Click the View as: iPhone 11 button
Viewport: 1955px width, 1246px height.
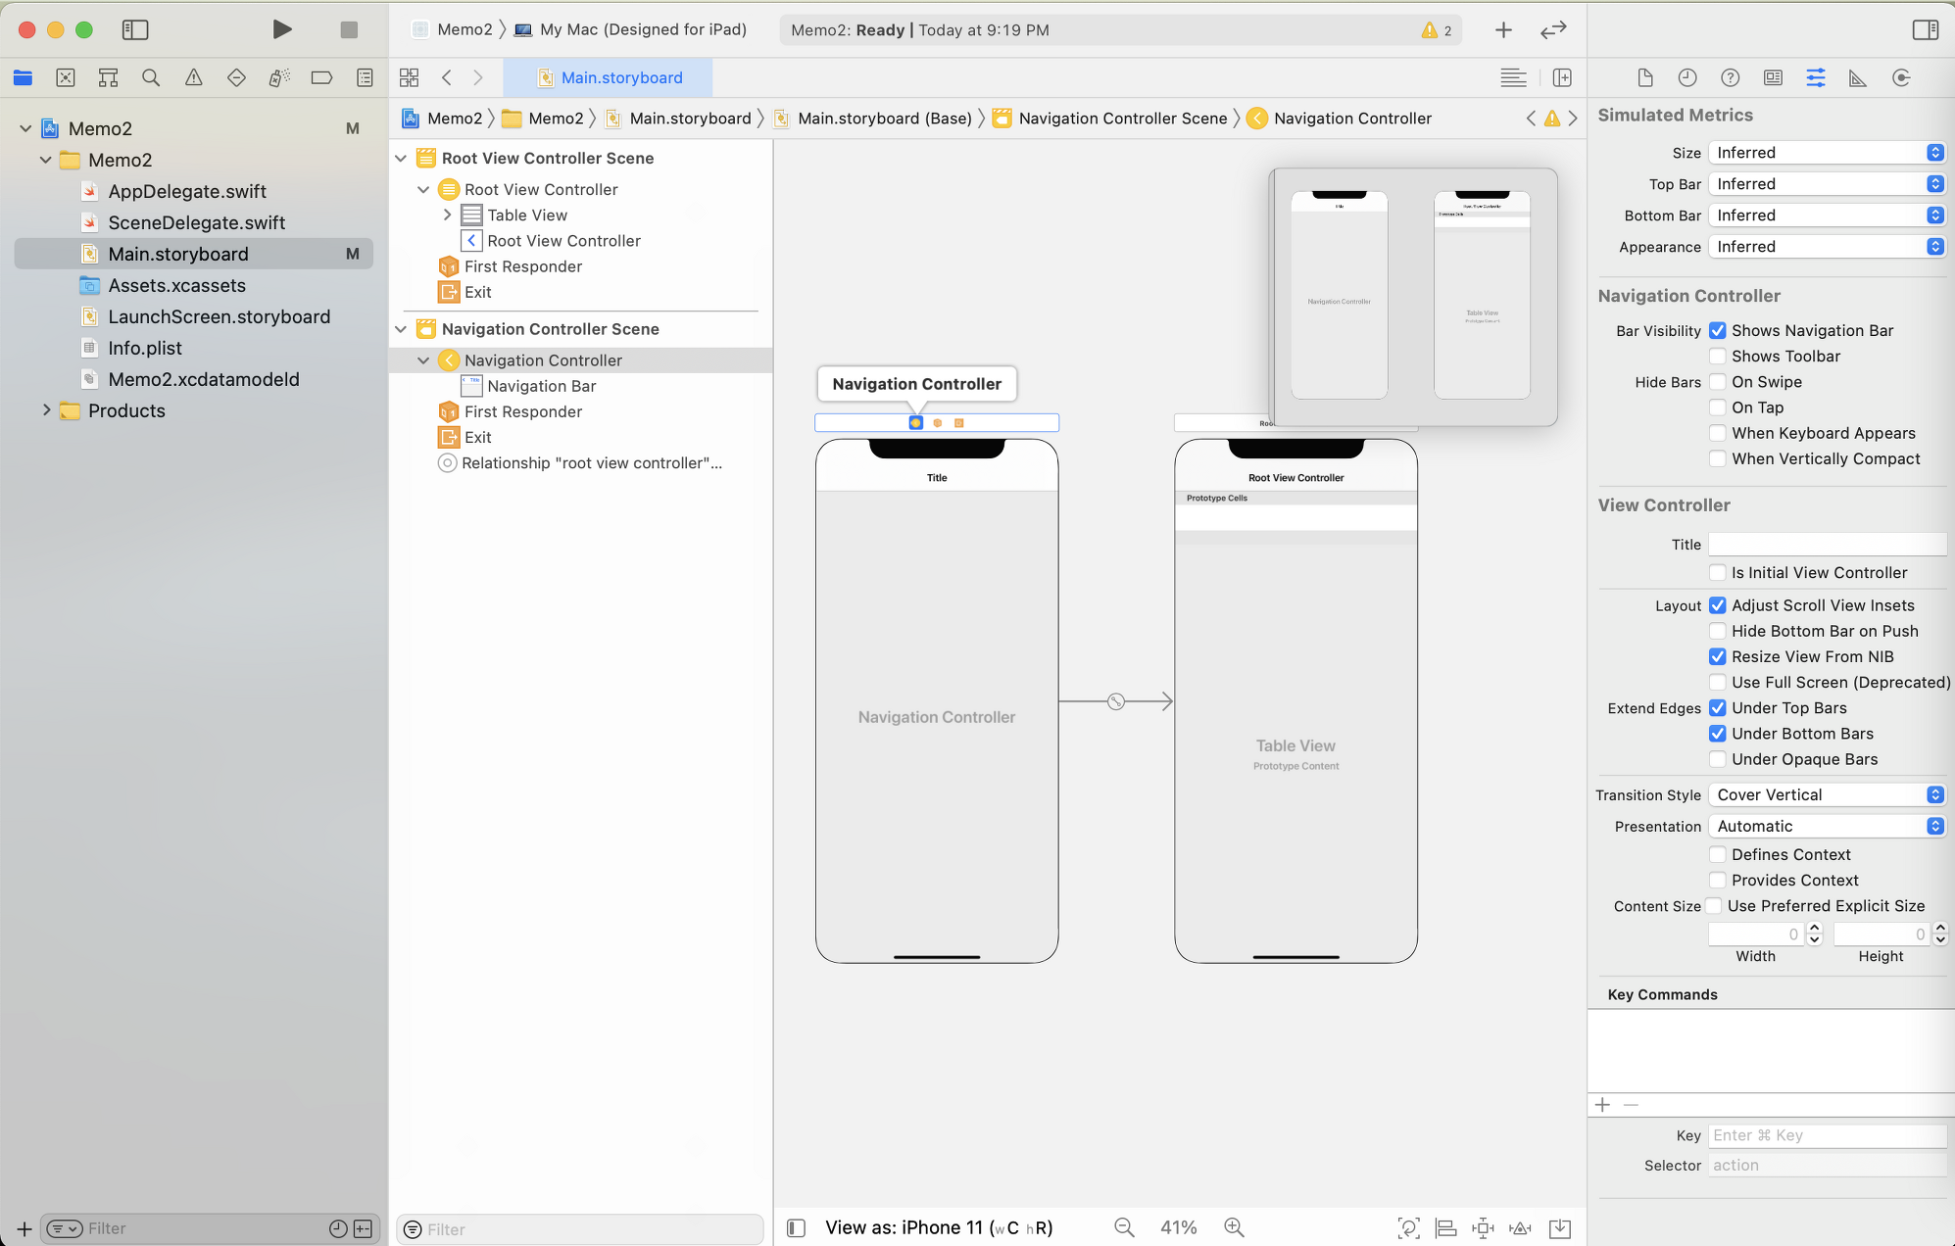pyautogui.click(x=938, y=1227)
